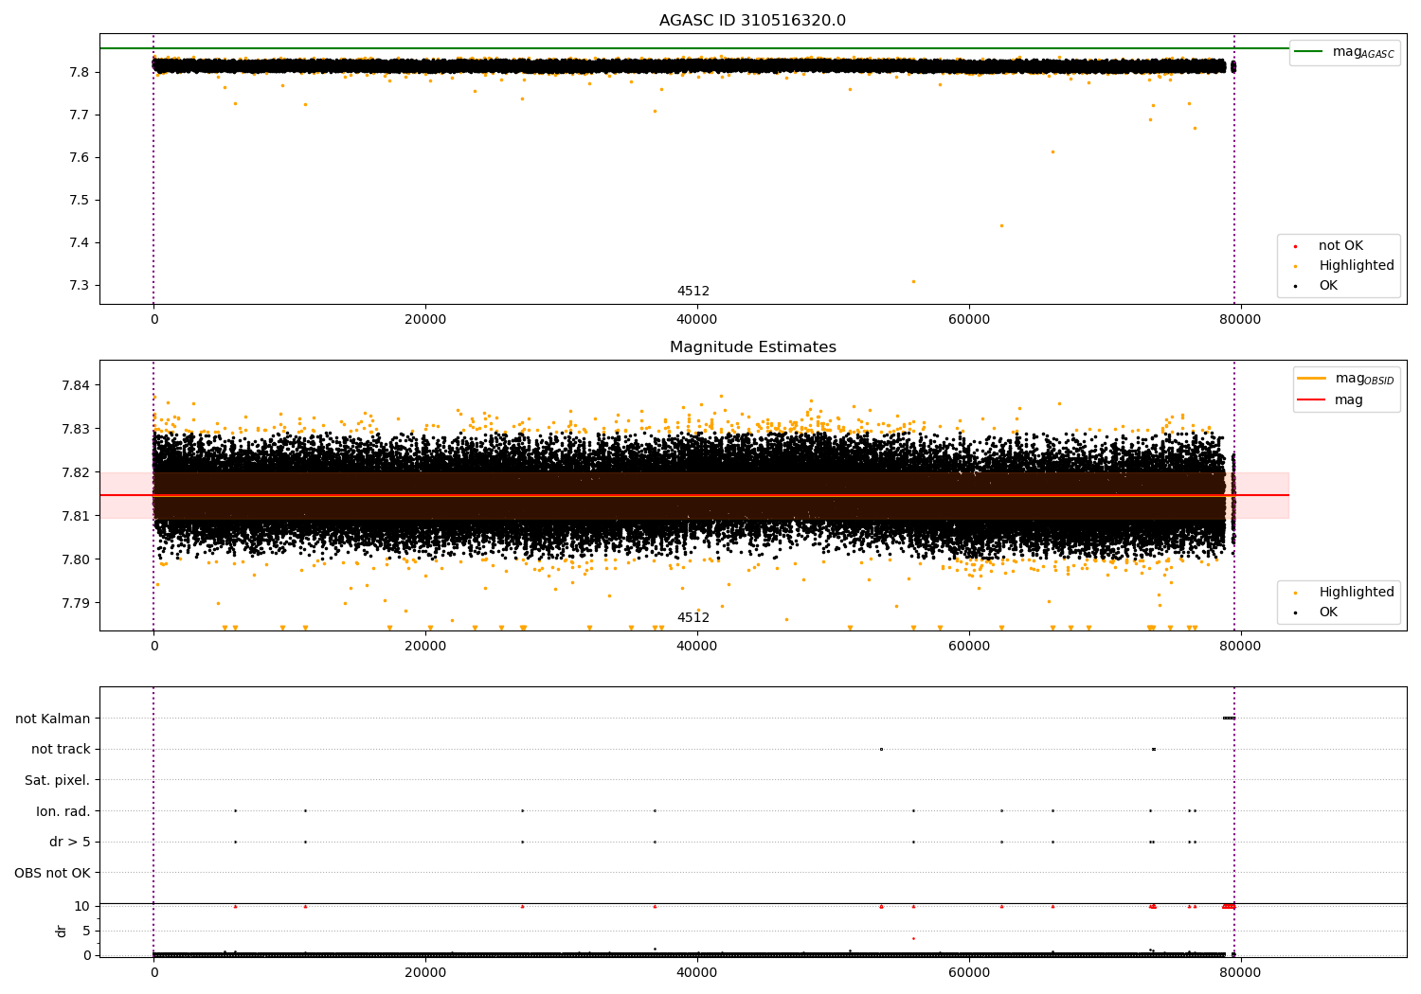The image size is (1421, 994).
Task: Click the 7.79 y-axis tick label
Action: point(75,604)
